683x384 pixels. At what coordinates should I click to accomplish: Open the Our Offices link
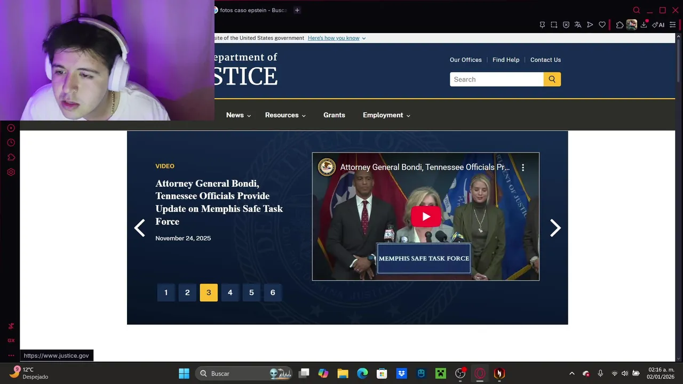(x=466, y=60)
